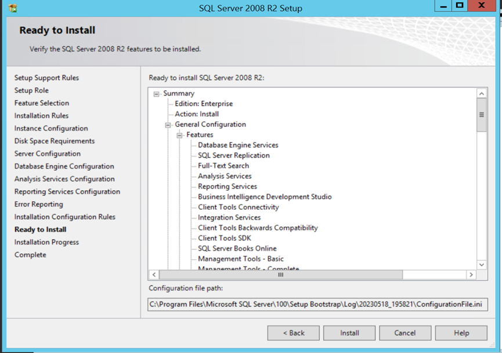Select the Reporting Services Configuration step

click(67, 191)
